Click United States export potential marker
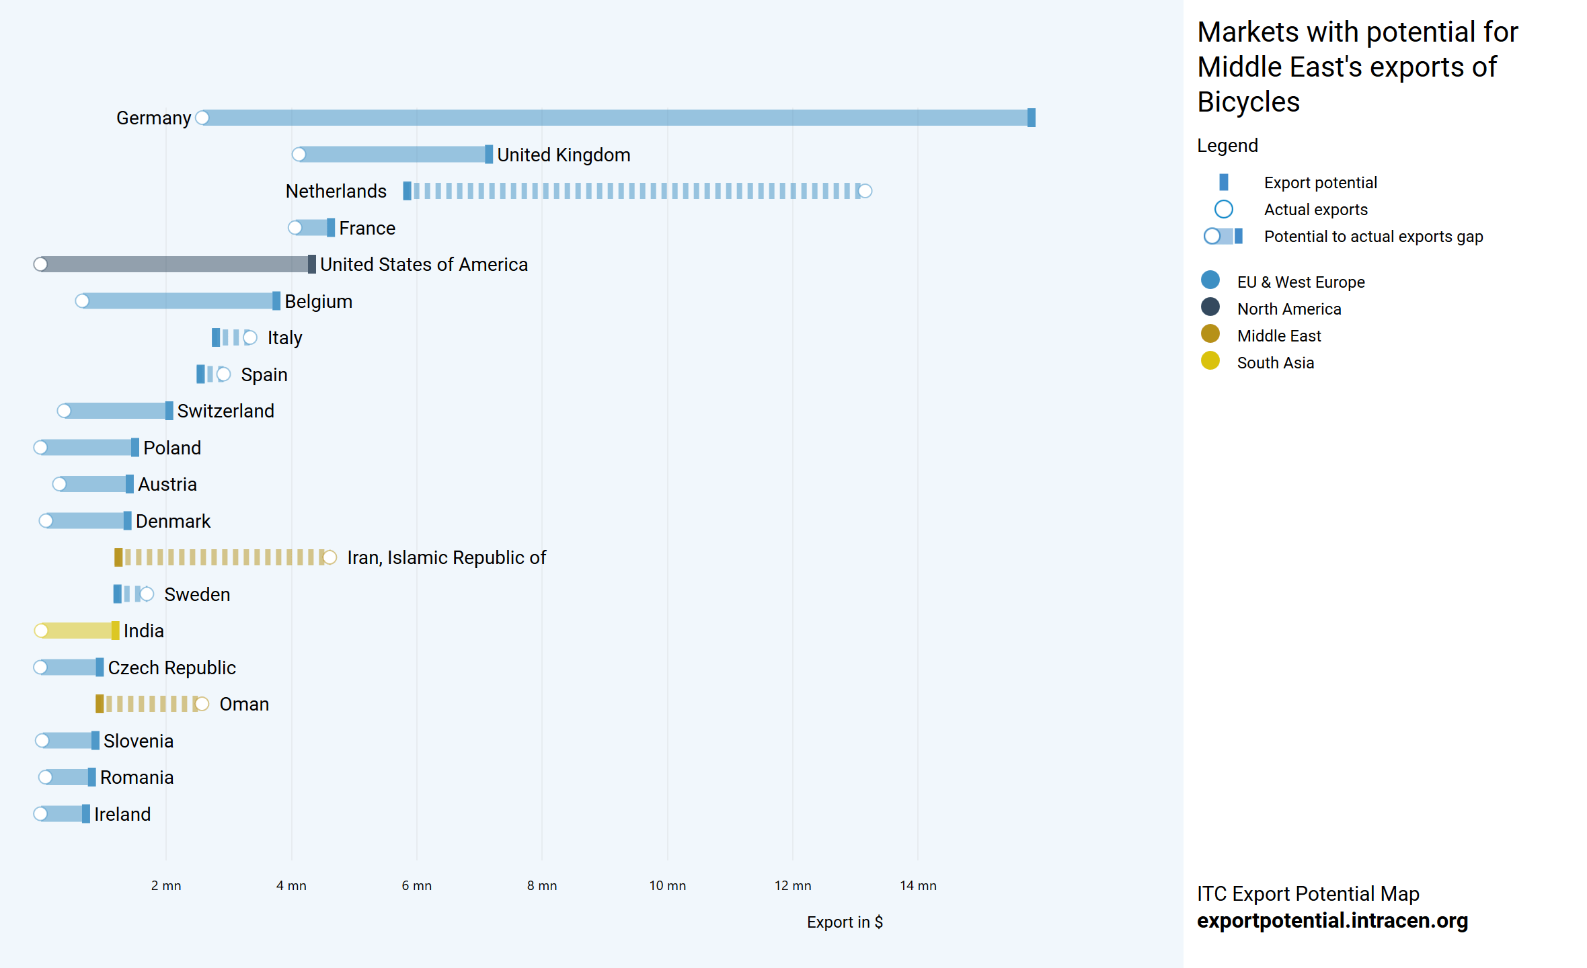This screenshot has width=1587, height=968. coord(311,264)
